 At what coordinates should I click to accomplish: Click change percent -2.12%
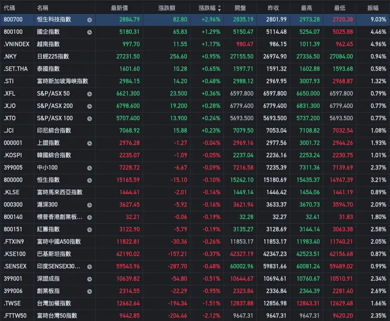(211, 316)
